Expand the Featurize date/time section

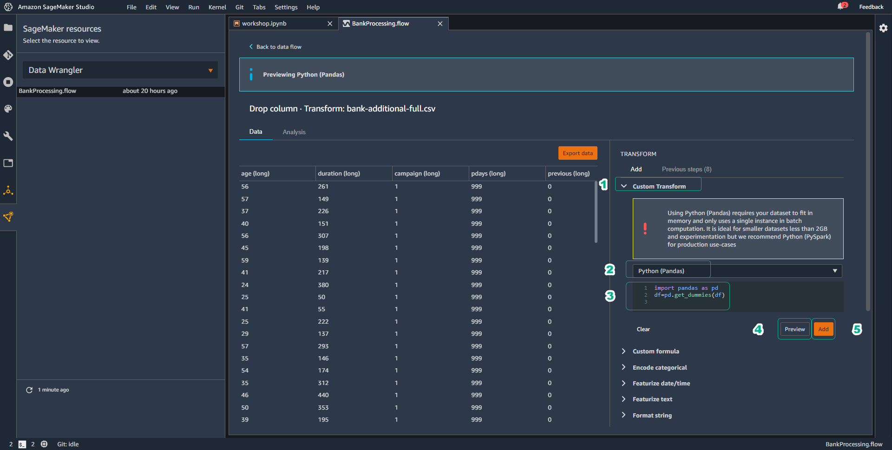624,383
